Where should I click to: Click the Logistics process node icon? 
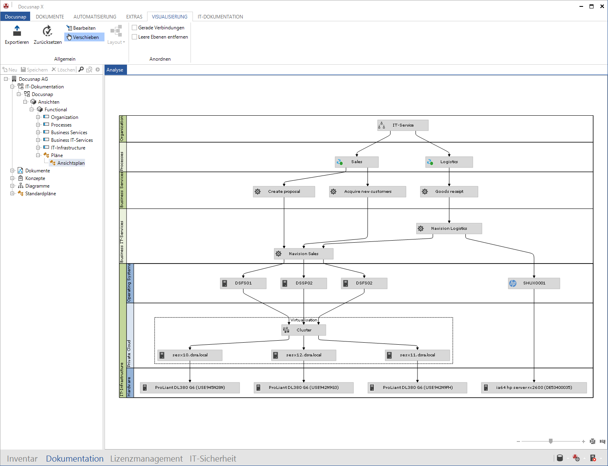(x=430, y=162)
